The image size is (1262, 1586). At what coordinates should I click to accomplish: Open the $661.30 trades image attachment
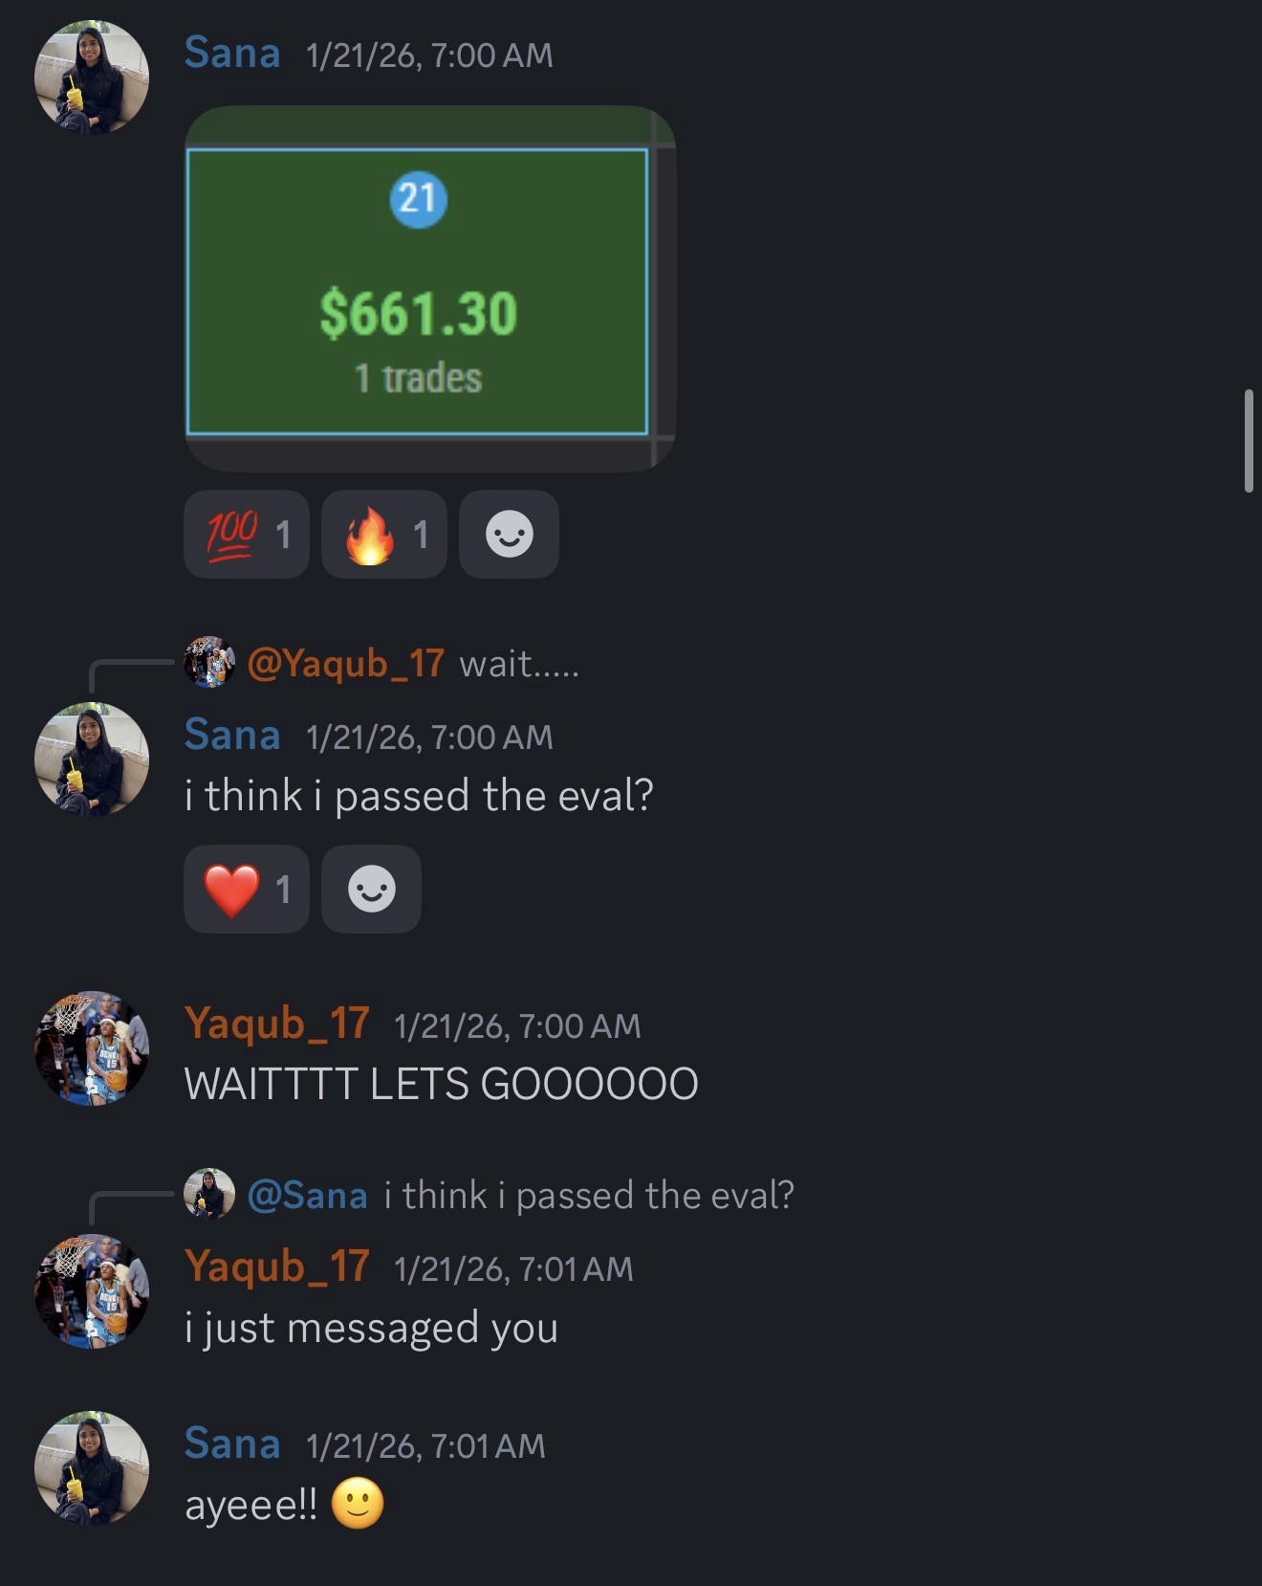430,288
